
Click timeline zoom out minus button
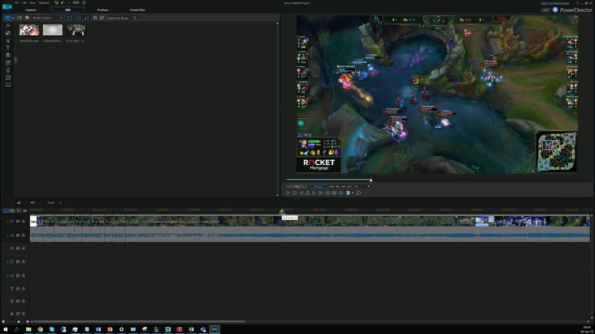pos(3,321)
